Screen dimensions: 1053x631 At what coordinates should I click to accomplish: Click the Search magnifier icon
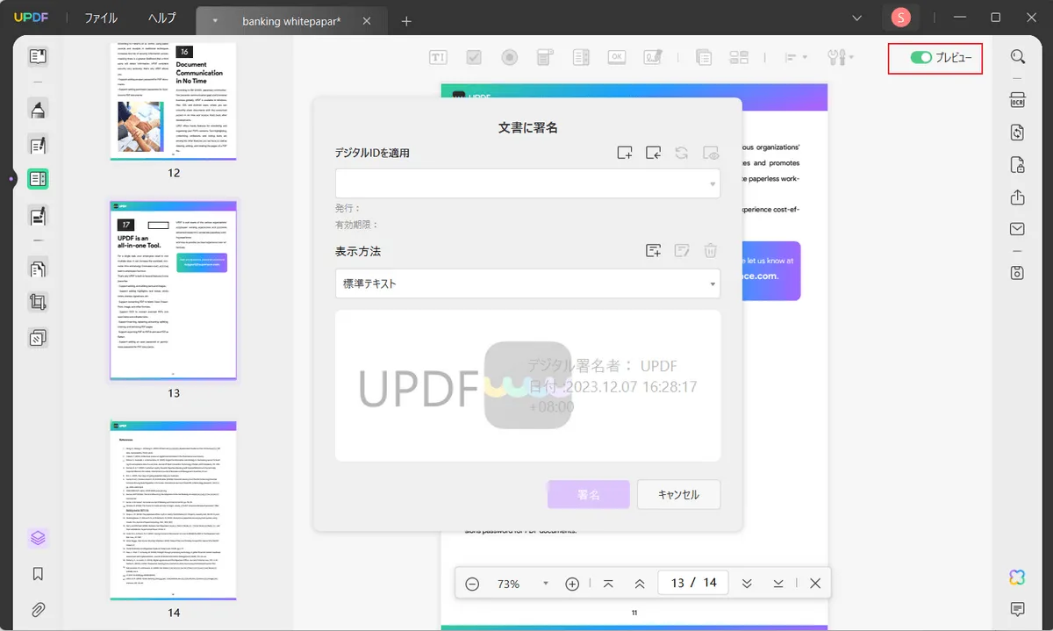(1018, 57)
